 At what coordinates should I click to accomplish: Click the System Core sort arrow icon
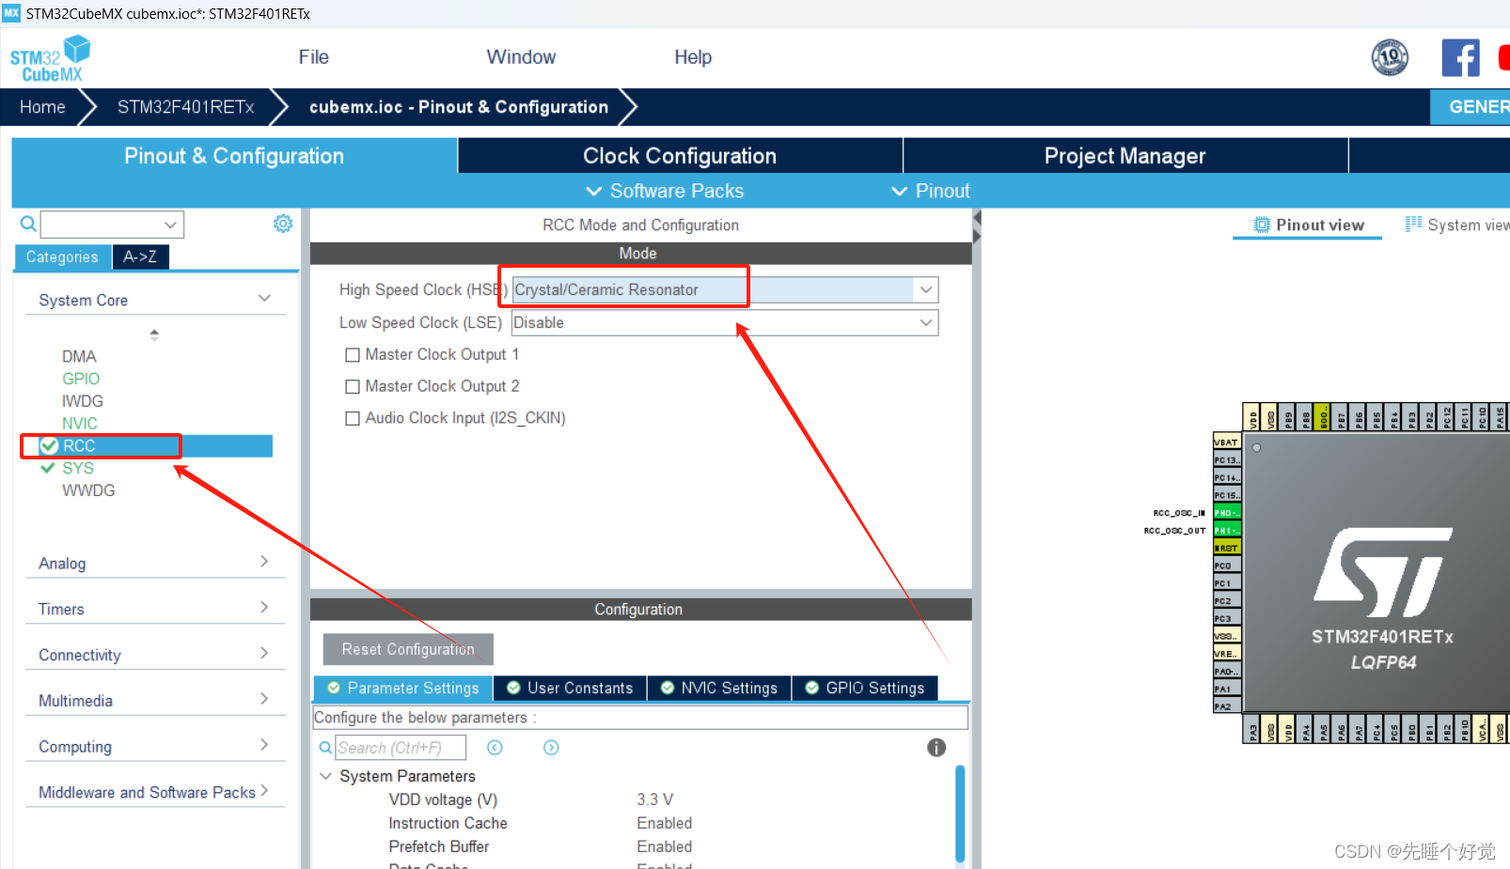click(154, 334)
